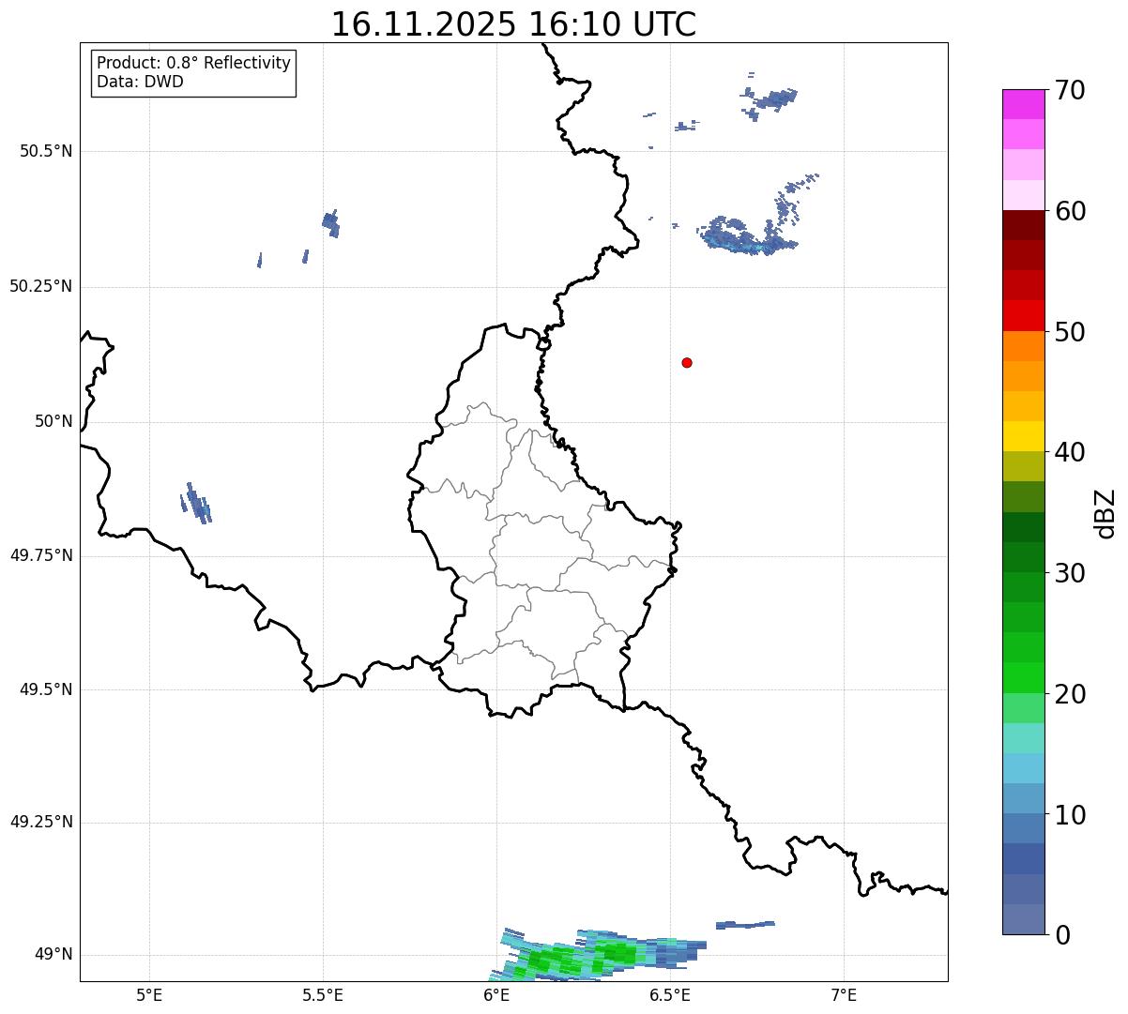This screenshot has width=1128, height=1014.
Task: Pick the magenta swatch at top of colorbar
Action: point(1023,104)
